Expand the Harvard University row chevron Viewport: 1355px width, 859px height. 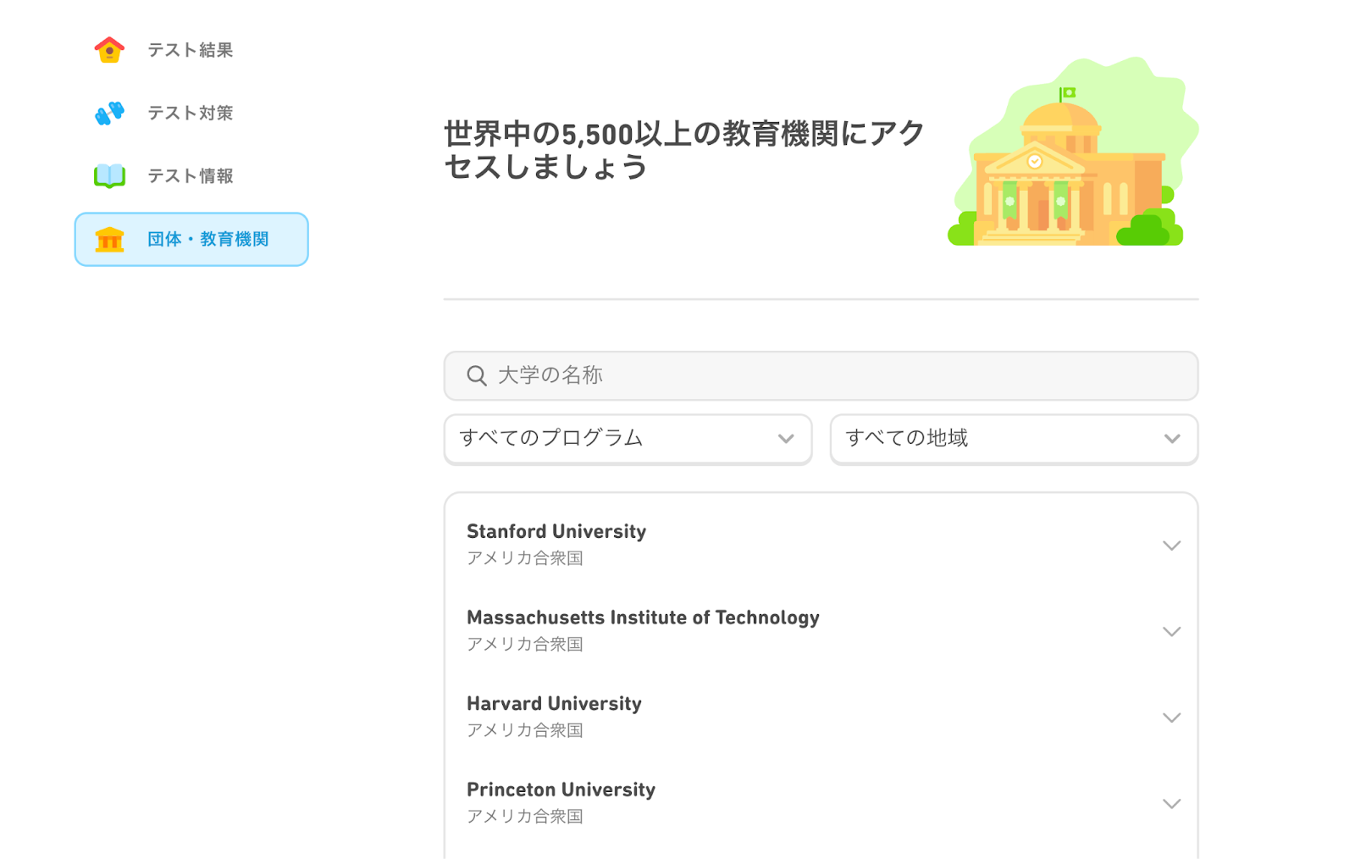click(x=1171, y=718)
